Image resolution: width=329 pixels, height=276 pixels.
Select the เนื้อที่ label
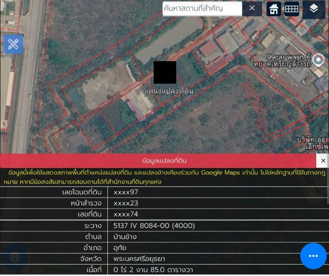(94, 270)
